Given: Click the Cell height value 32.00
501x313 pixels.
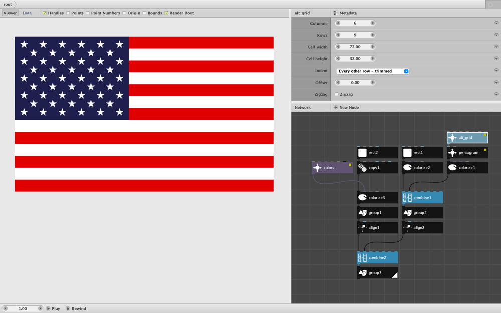Looking at the screenshot, I should (355, 59).
